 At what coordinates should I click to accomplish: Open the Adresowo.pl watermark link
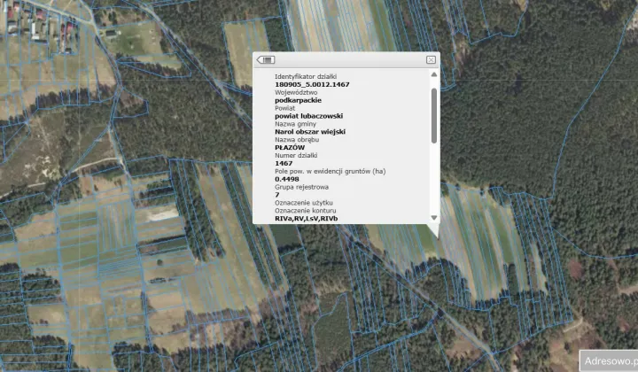tap(609, 361)
